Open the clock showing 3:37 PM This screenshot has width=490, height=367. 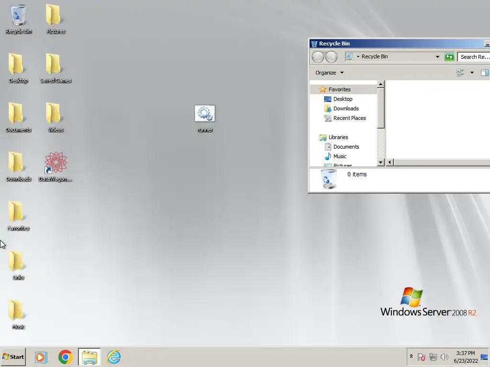click(466, 356)
